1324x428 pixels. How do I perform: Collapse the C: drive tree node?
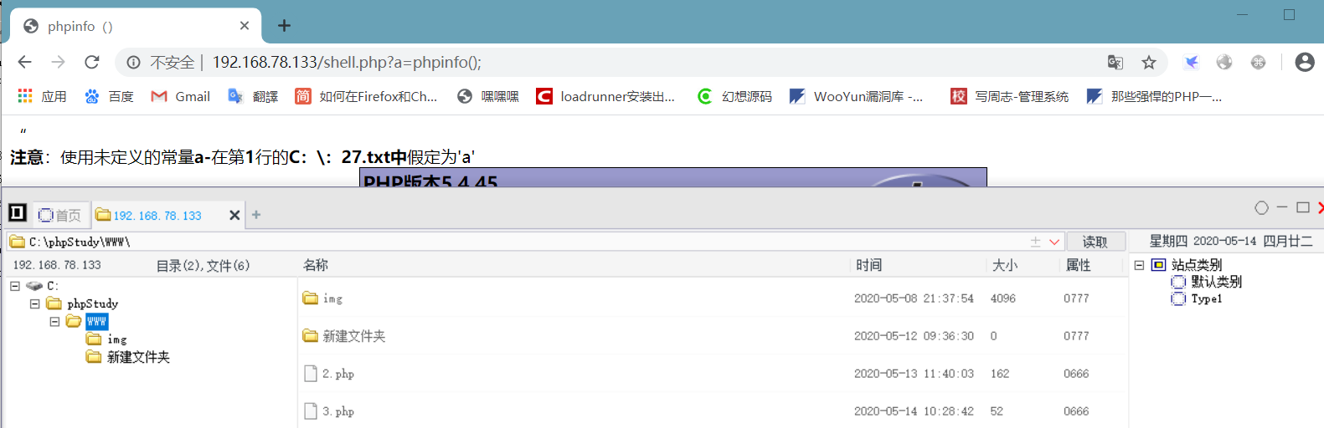pos(15,286)
